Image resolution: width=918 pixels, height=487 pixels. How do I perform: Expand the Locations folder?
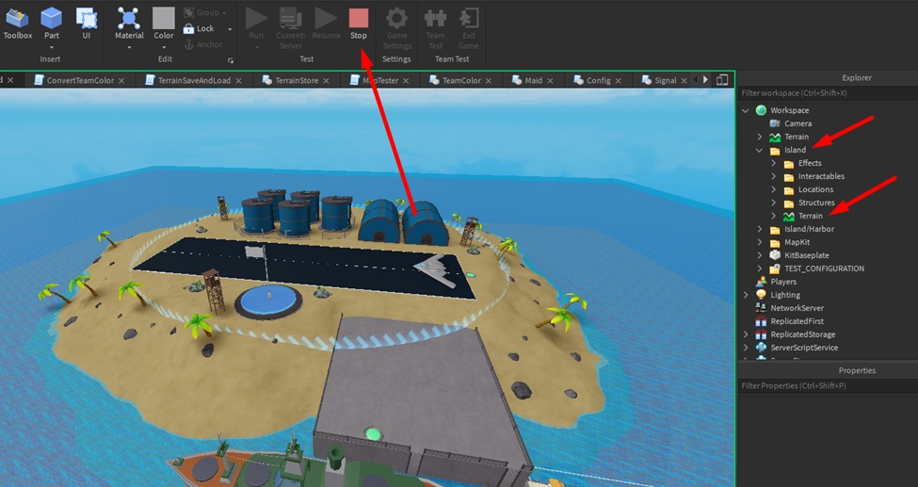[x=773, y=189]
